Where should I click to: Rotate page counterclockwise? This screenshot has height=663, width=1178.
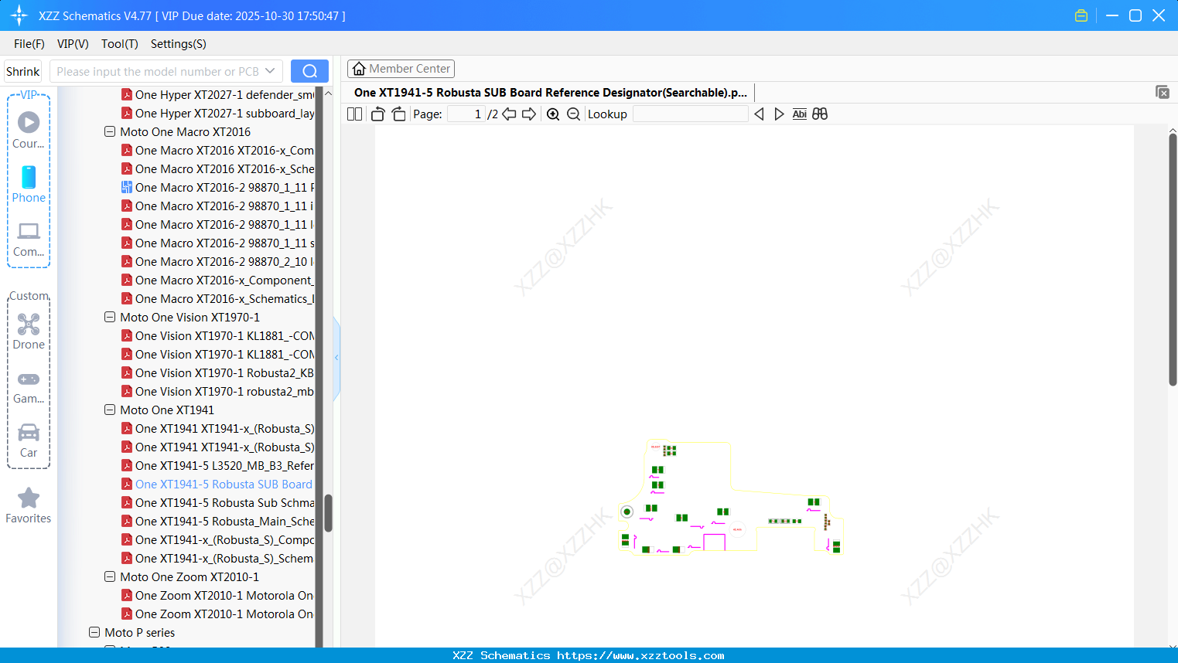(378, 114)
